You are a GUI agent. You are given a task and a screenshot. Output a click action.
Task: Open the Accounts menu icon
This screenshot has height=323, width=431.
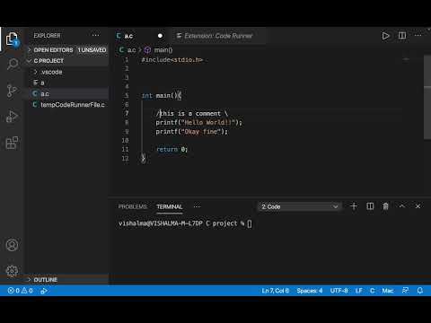(x=12, y=245)
